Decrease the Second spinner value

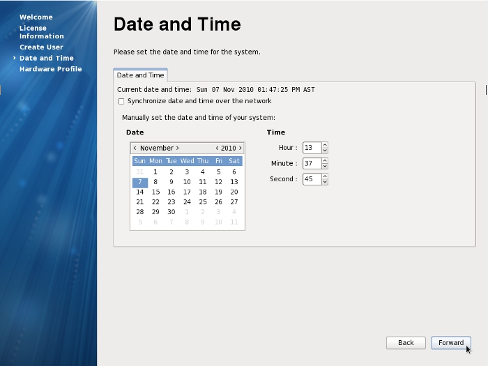[x=325, y=183]
